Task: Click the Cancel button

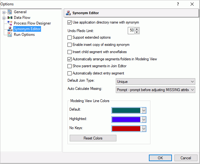Action: [x=186, y=158]
